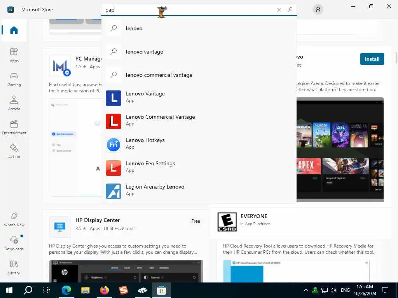Open taskbar Search

(x=28, y=290)
